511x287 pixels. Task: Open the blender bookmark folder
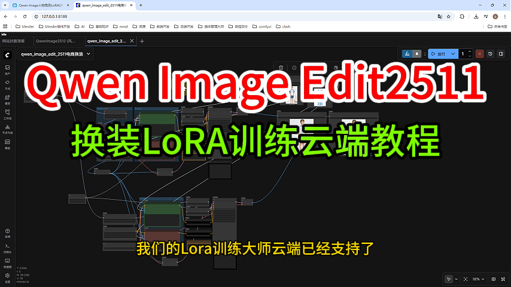pos(25,26)
